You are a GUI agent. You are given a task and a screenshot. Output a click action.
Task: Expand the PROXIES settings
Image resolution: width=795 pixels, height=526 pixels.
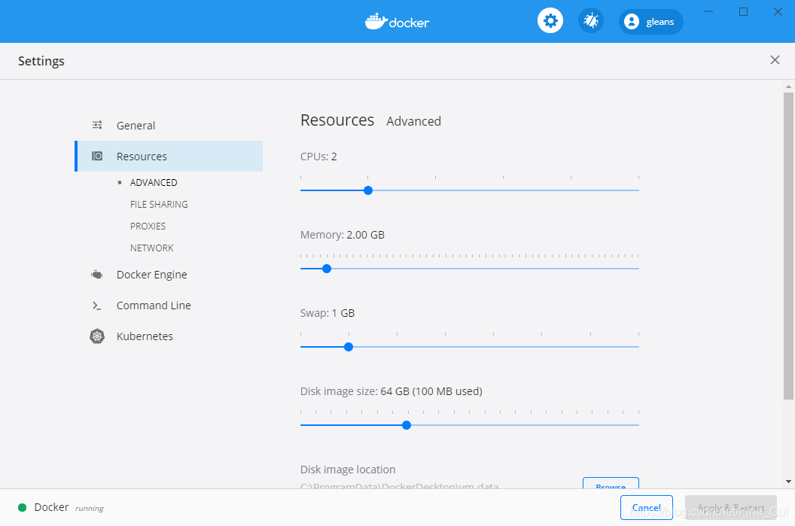tap(148, 226)
